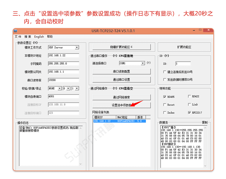Toggle the RS485 checkbox
The width and height of the screenshot is (226, 179).
(x=165, y=97)
